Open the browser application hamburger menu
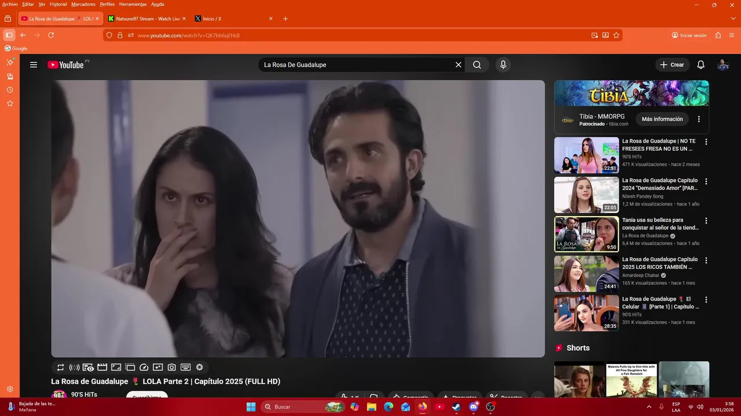Image resolution: width=741 pixels, height=416 pixels. [x=732, y=35]
